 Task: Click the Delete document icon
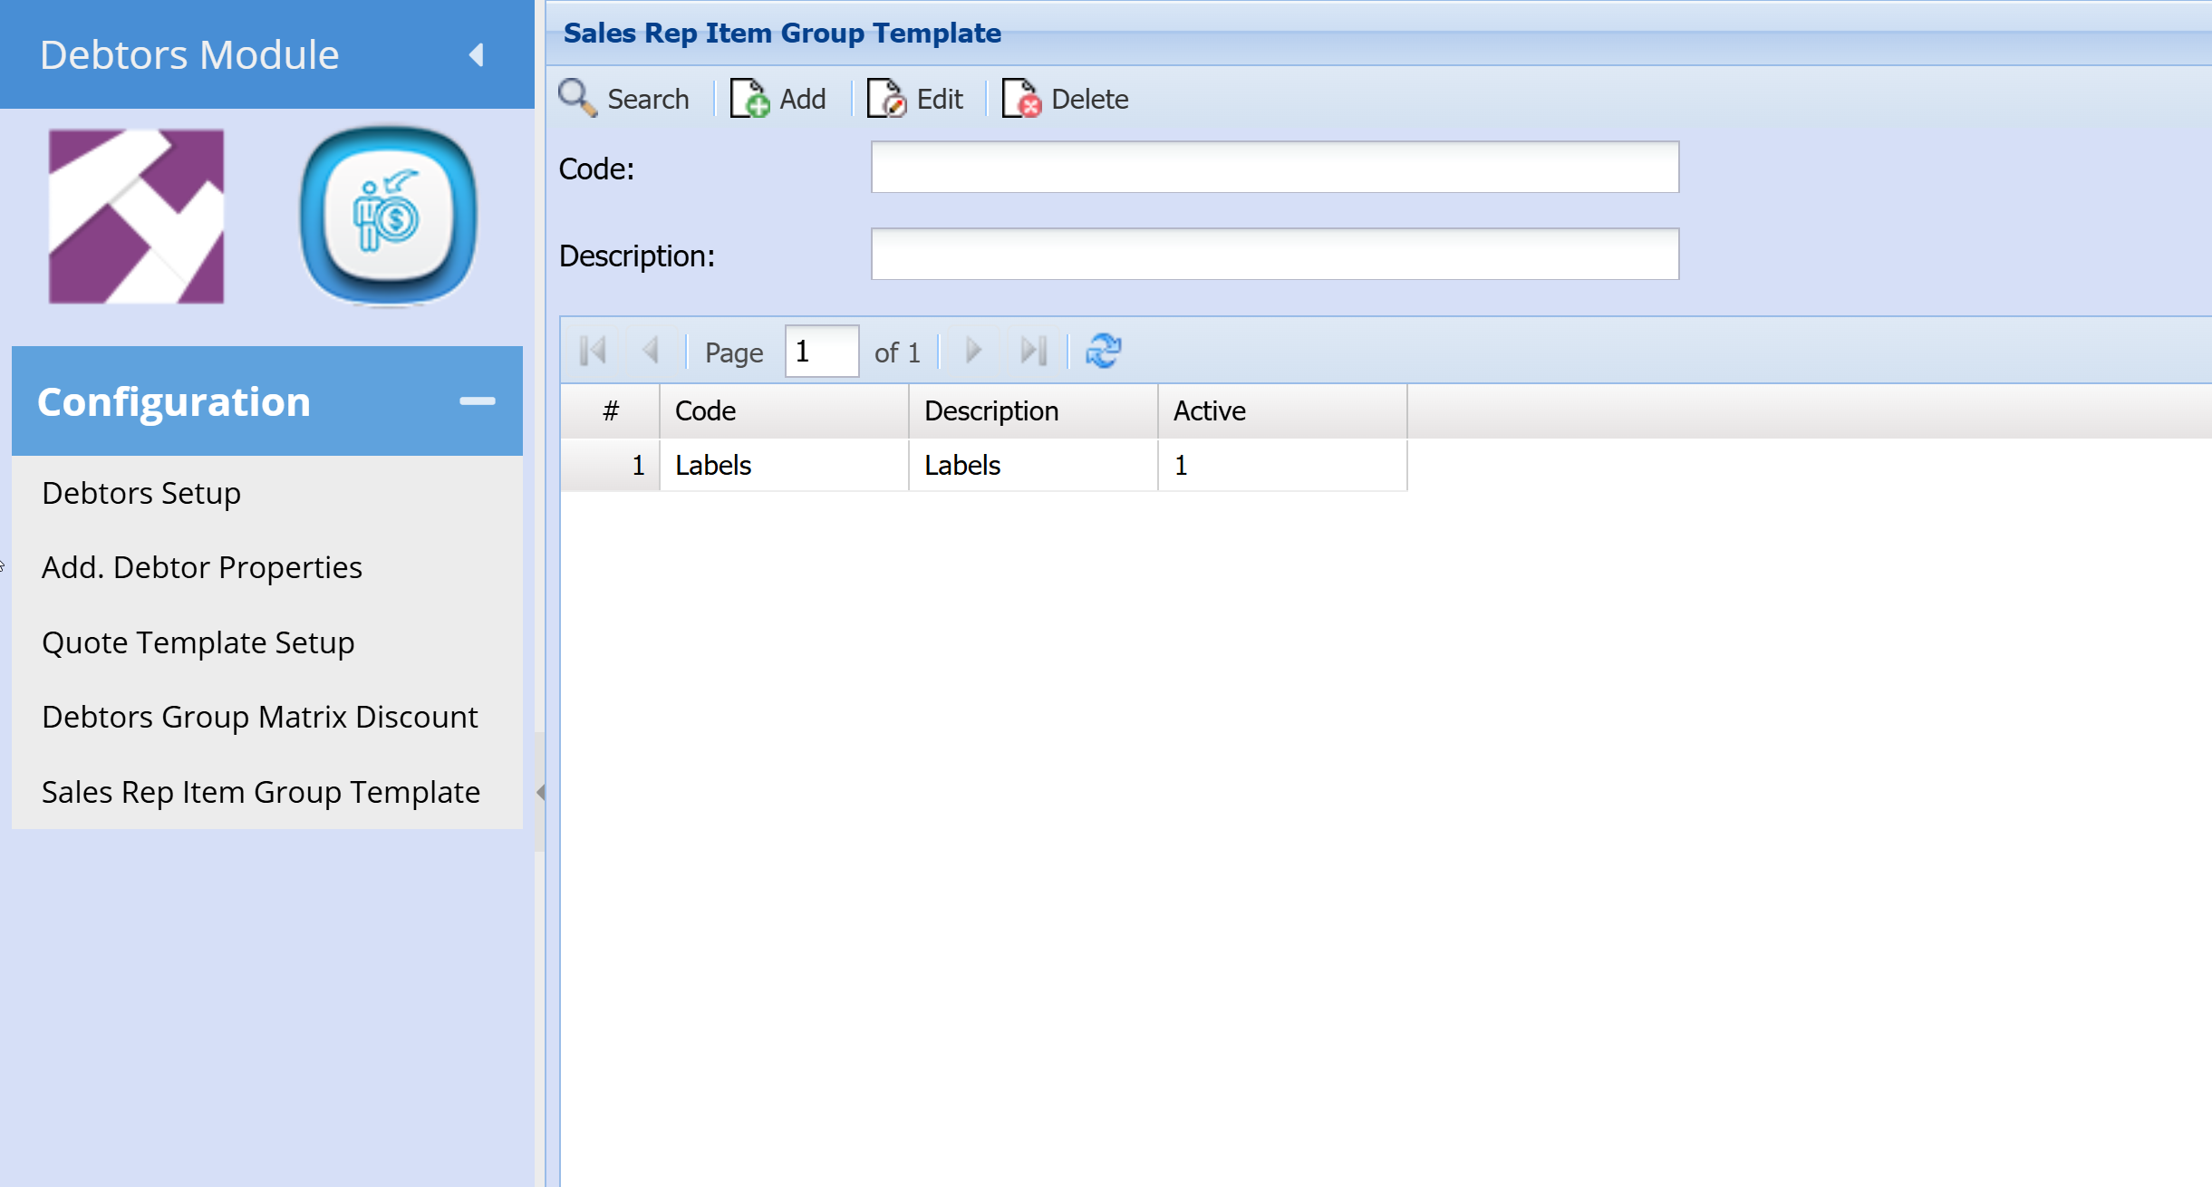(x=1021, y=98)
